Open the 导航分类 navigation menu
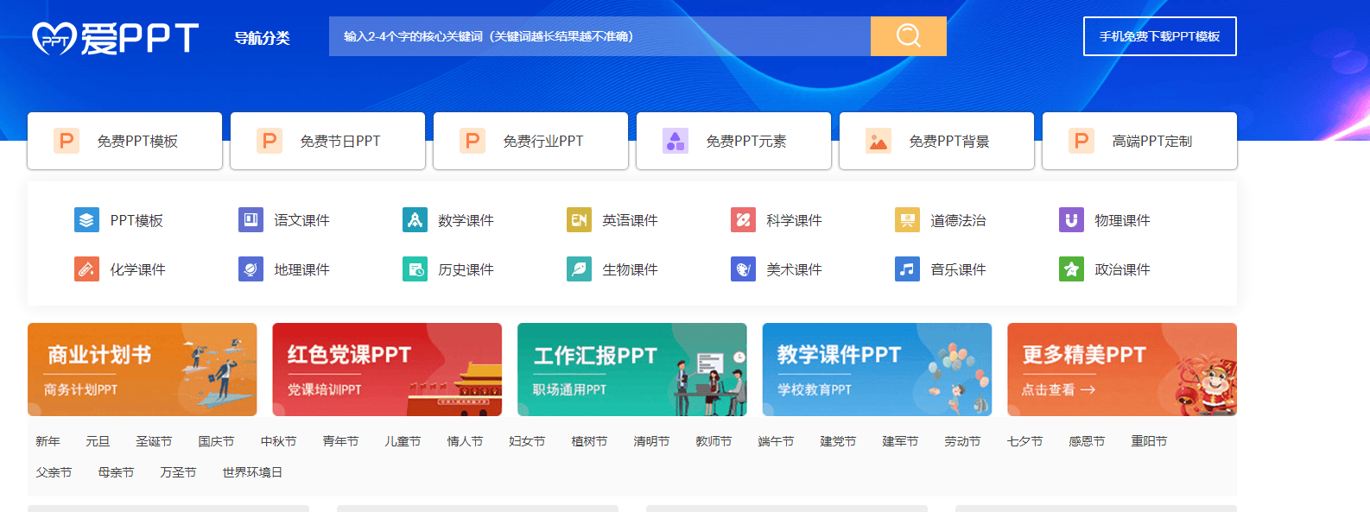 [x=262, y=38]
